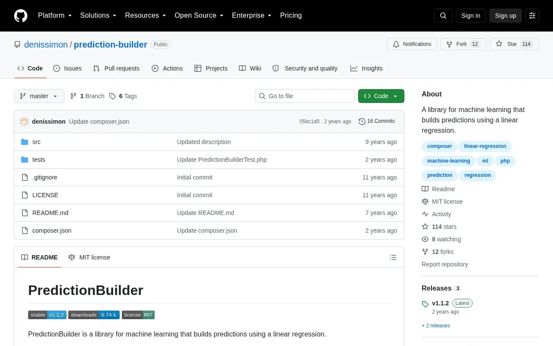Image resolution: width=553 pixels, height=346 pixels.
Task: Click the Activity pulse icon
Action: tap(425, 214)
